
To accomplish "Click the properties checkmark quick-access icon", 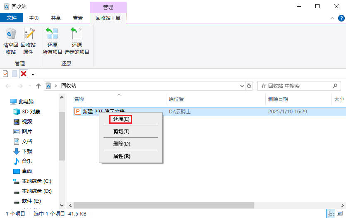I will tap(5, 74).
